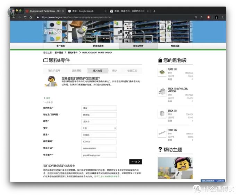Open the 颗粒&零件 navigation menu item
This screenshot has height=195, width=236.
[138, 46]
